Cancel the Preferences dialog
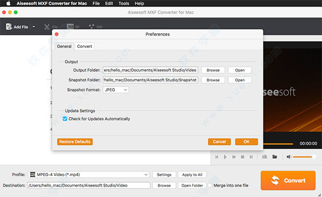The width and height of the screenshot is (322, 197). (219, 142)
